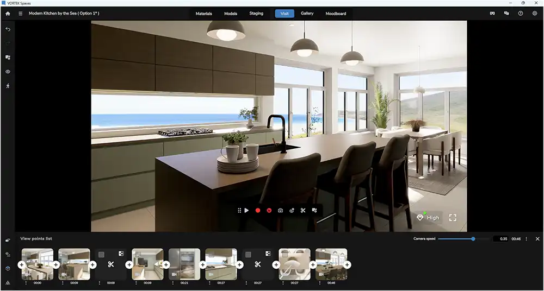
Task: Play the camera path animation
Action: tap(246, 210)
